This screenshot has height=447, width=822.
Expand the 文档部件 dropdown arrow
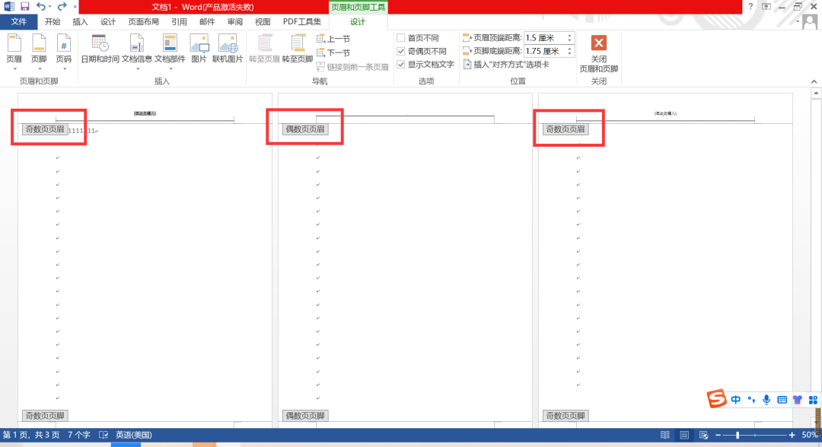[x=170, y=69]
